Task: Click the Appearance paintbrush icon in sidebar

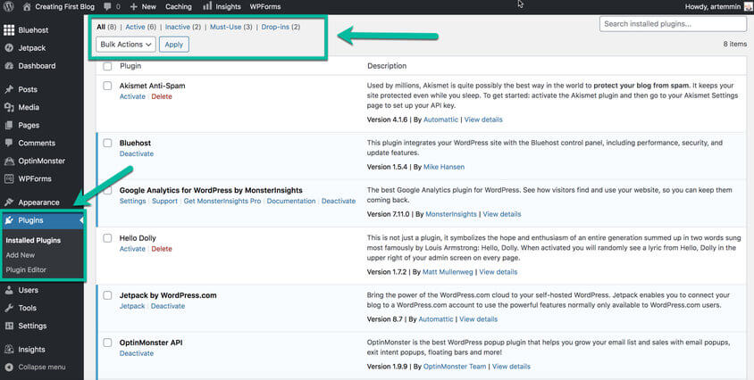Action: [x=9, y=202]
